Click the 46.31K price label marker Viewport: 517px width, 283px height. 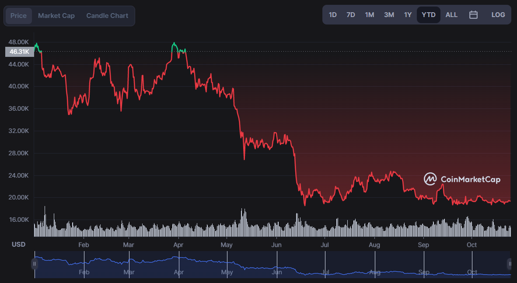click(x=19, y=52)
